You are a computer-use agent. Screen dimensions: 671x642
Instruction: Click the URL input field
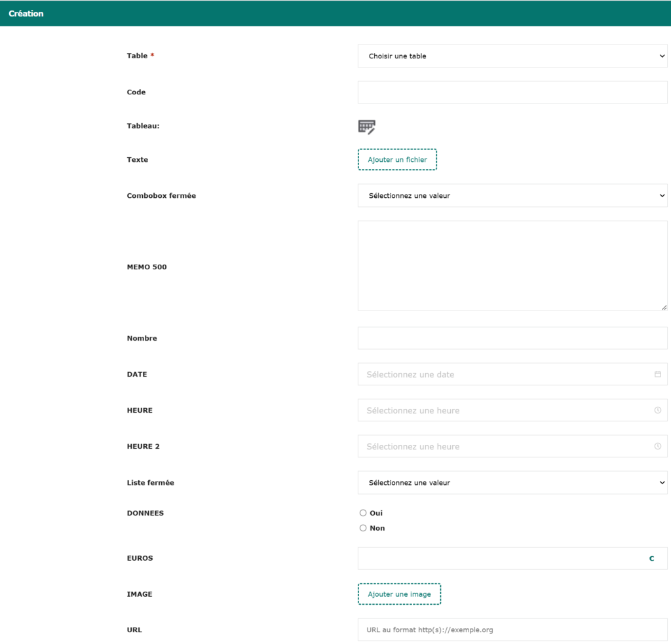coord(512,630)
